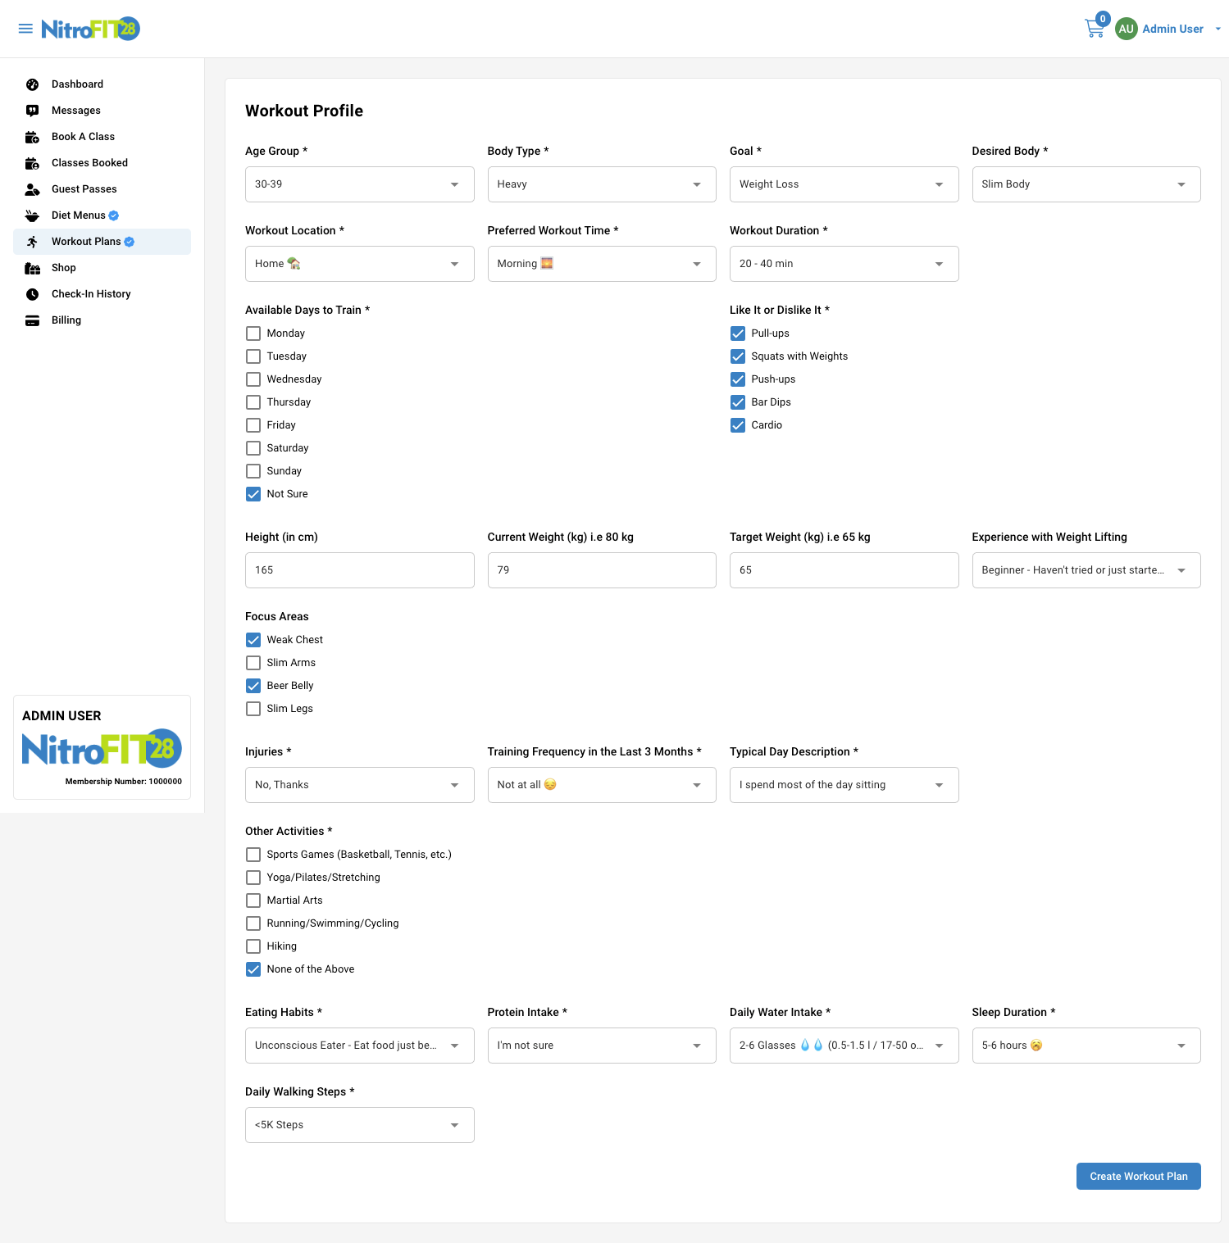Expand the Sleep Duration dropdown

click(x=1086, y=1045)
